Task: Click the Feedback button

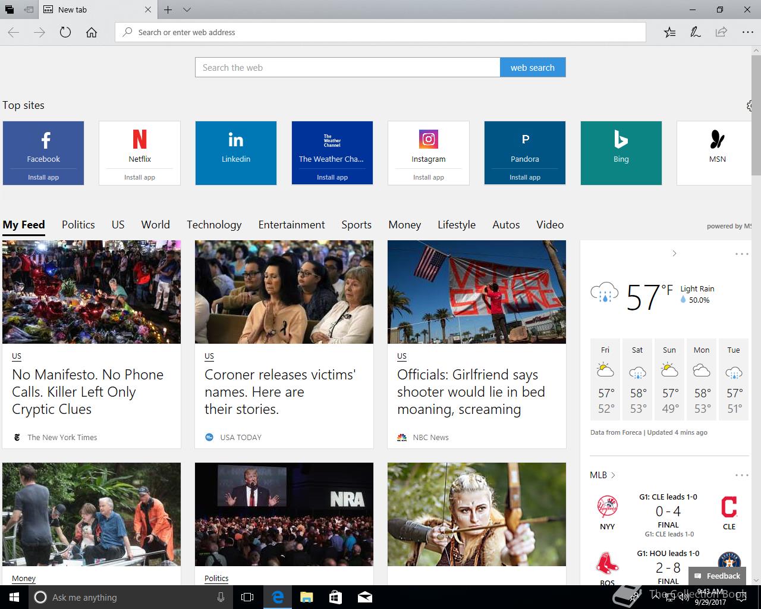Action: click(x=717, y=576)
